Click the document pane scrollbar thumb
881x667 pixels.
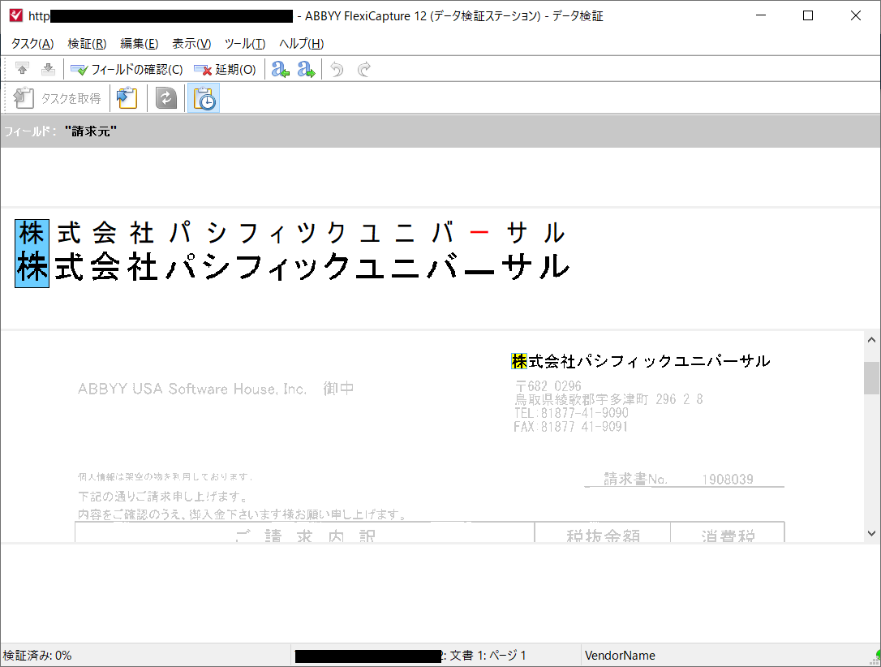pyautogui.click(x=871, y=378)
